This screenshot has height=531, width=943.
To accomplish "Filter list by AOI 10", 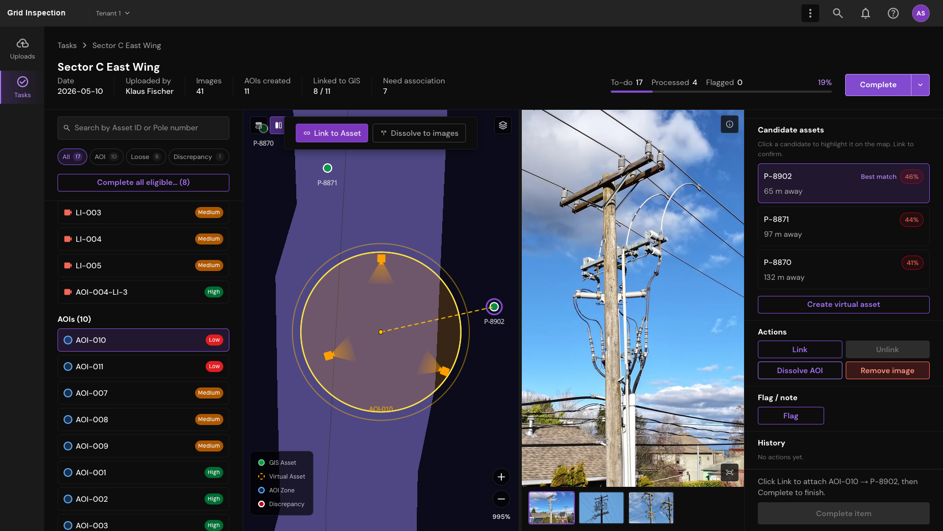I will tap(106, 157).
